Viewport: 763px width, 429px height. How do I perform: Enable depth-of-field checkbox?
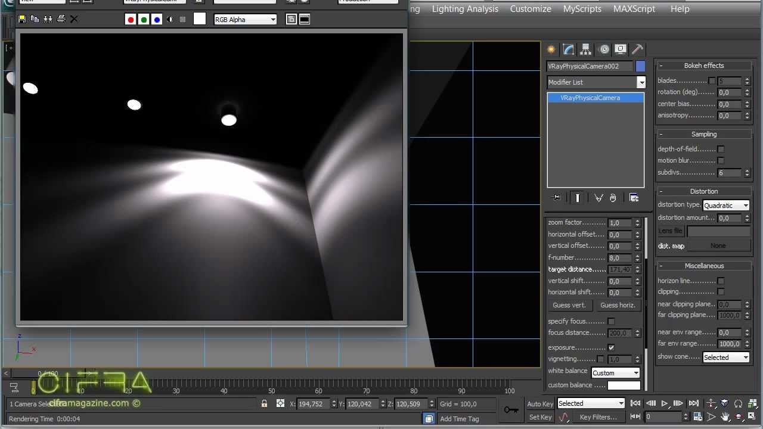pos(721,149)
